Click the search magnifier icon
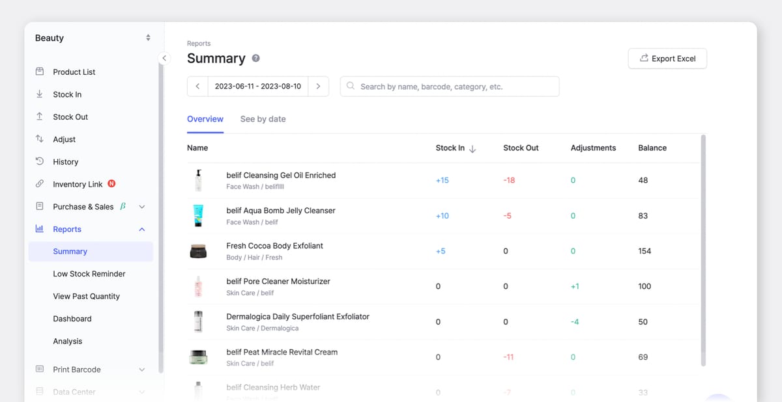The image size is (782, 402). coord(350,86)
